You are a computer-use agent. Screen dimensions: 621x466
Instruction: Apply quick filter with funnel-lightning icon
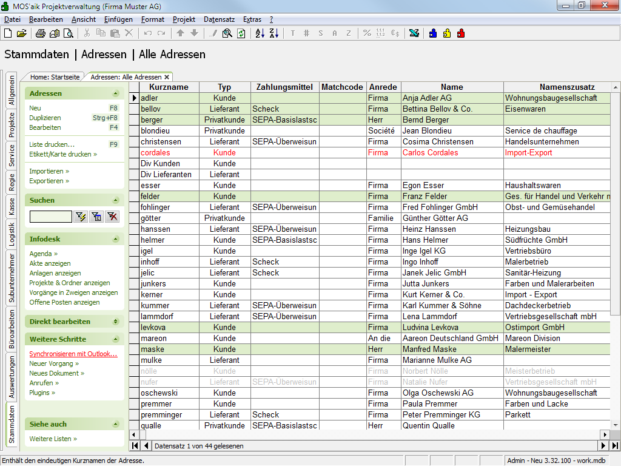coord(81,217)
